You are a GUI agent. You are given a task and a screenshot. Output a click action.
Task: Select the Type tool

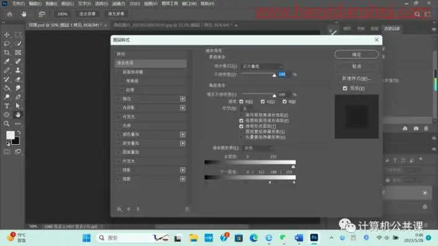pyautogui.click(x=7, y=106)
